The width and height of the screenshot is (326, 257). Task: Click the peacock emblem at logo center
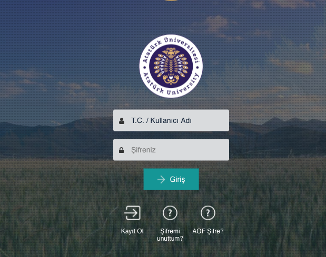pyautogui.click(x=171, y=66)
